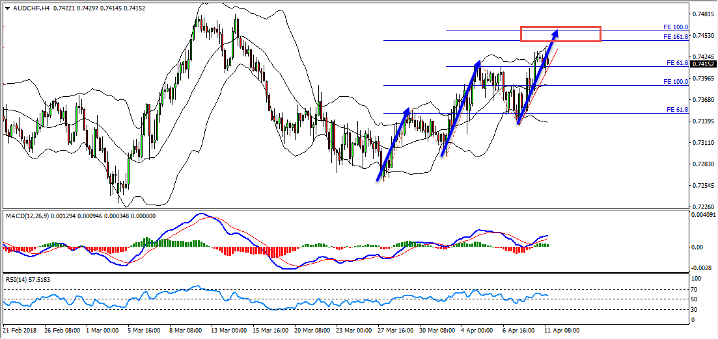Image resolution: width=718 pixels, height=339 pixels.
Task: Click the FE 100.0 label near the 0.73965 level
Action: point(676,82)
